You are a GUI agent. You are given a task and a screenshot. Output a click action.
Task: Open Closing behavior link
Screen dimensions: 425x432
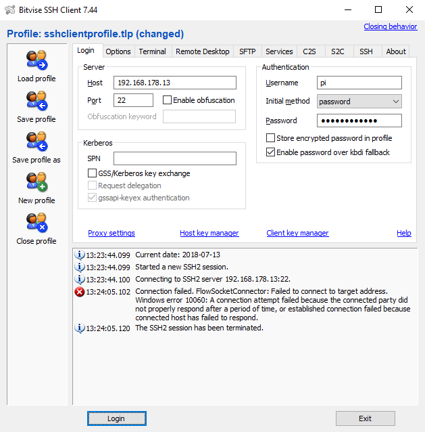pyautogui.click(x=391, y=26)
